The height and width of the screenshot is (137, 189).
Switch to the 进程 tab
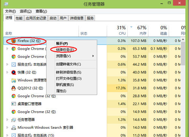[x=9, y=18]
